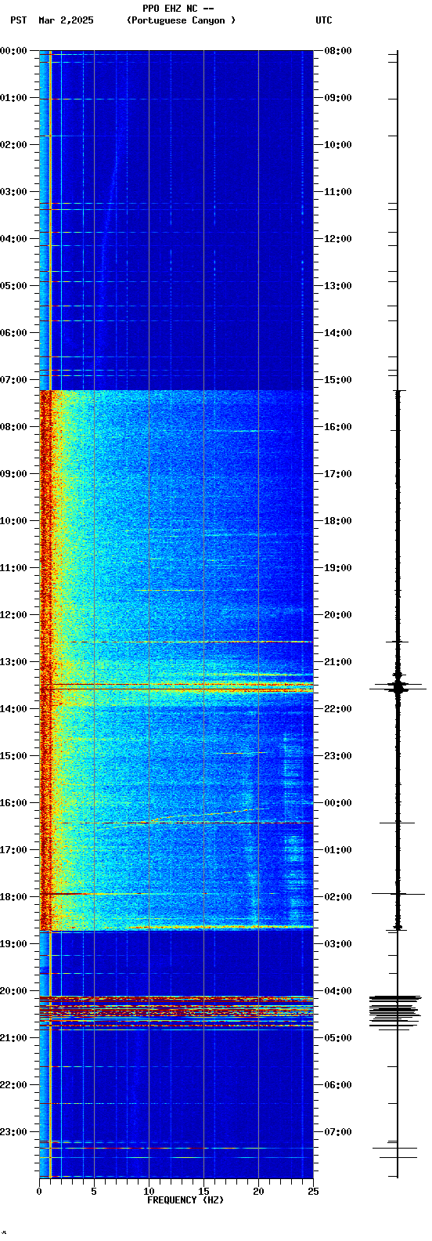
Task: Click the frequency axis tick label '25'
Action: coord(313,1192)
